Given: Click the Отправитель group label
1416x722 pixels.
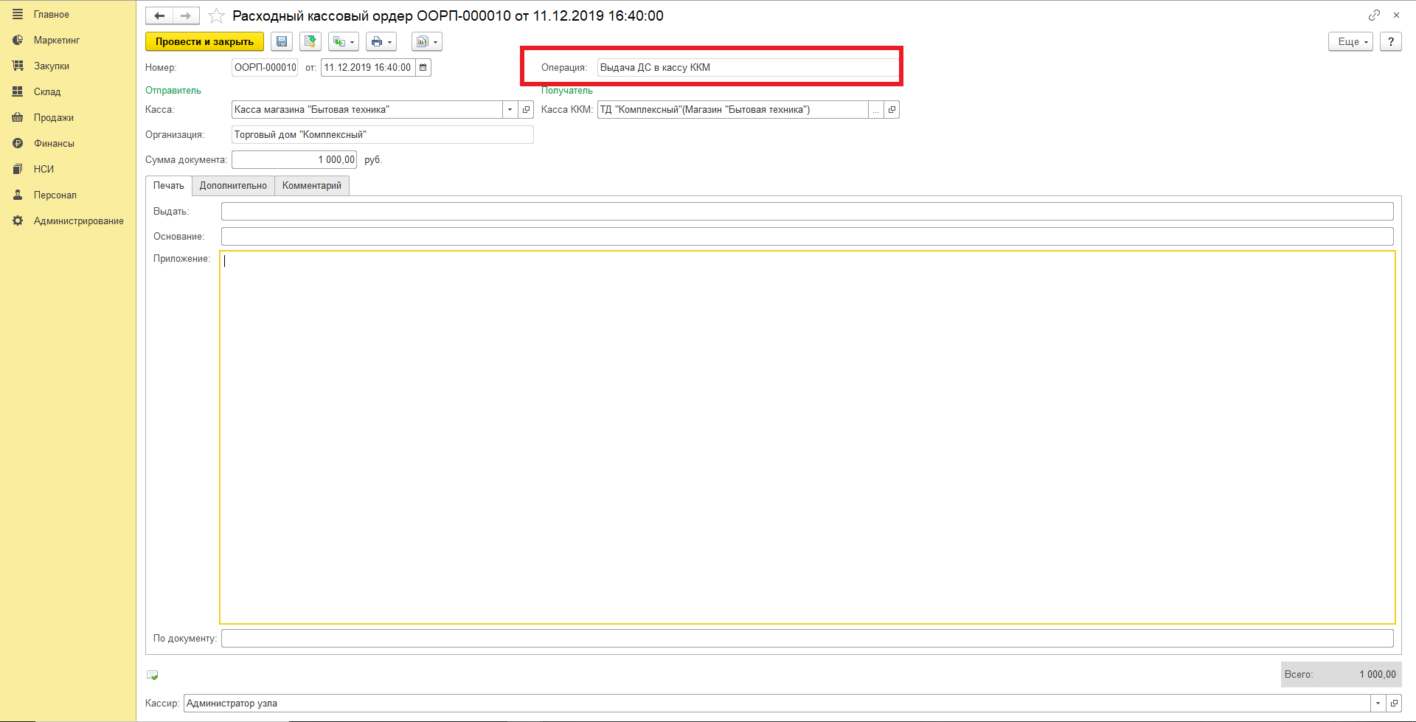Looking at the screenshot, I should point(173,91).
